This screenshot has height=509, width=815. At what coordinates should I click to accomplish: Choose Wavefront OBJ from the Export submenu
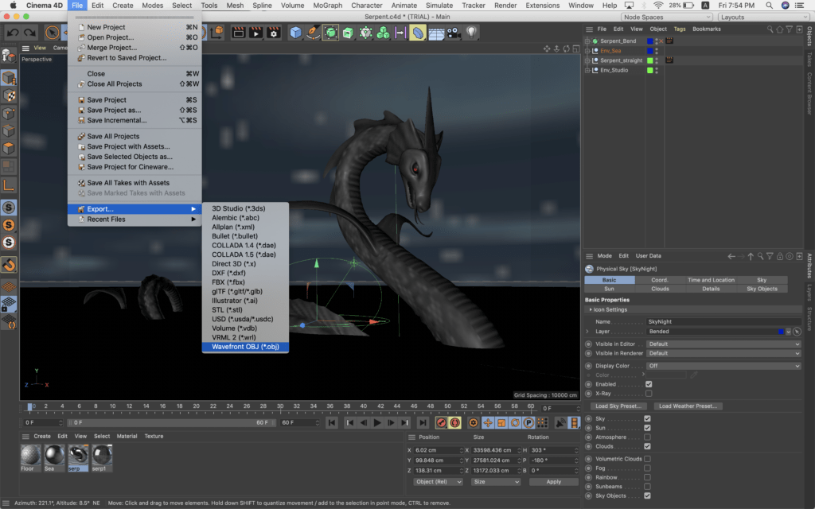point(245,347)
